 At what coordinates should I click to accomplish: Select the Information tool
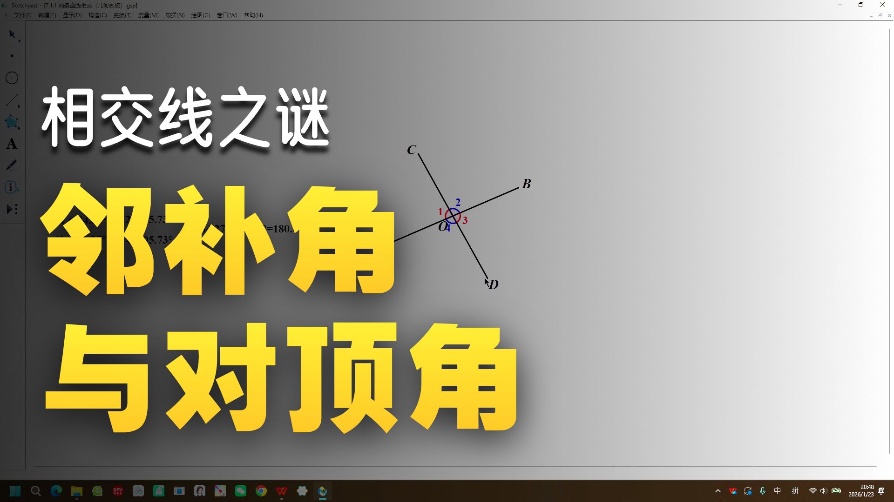click(x=12, y=187)
